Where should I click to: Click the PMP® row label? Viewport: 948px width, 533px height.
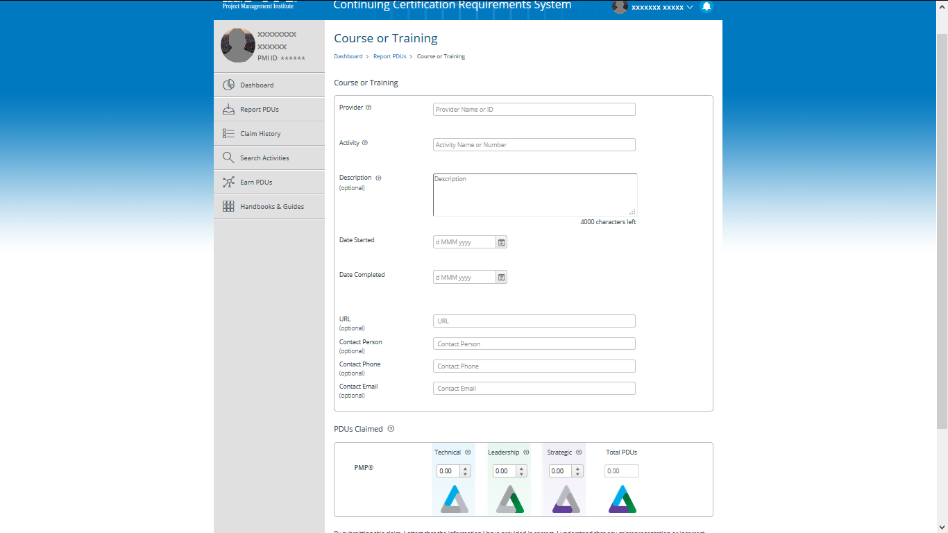coord(364,468)
